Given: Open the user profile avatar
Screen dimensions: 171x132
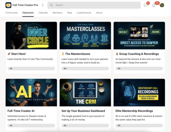Looking at the screenshot, I should click(162, 5).
